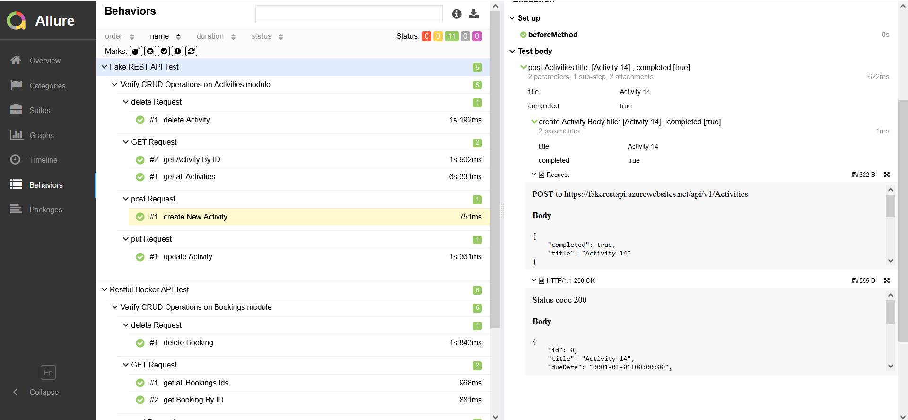Click the info circle icon
This screenshot has height=420, width=908.
[x=456, y=14]
